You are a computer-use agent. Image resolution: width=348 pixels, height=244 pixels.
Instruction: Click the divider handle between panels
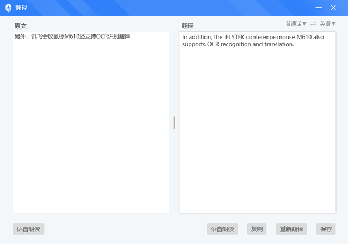click(x=174, y=122)
